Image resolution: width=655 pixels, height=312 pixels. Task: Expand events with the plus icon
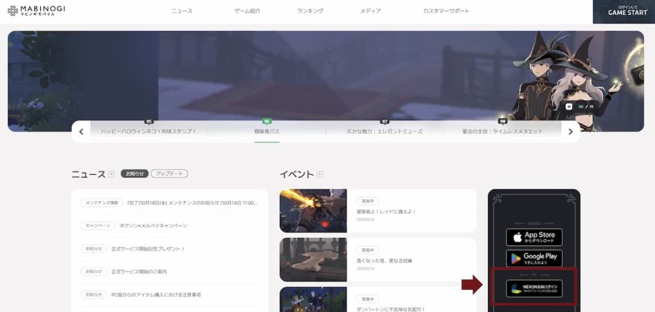[320, 174]
